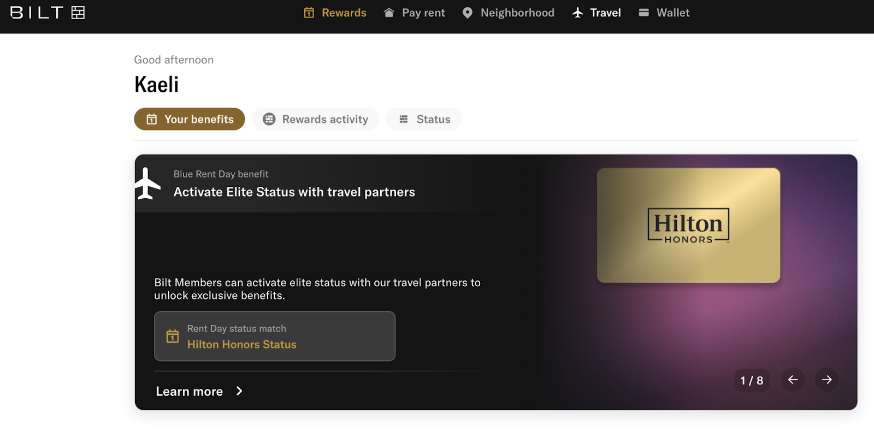
Task: Open the Travel menu item
Action: pos(597,13)
